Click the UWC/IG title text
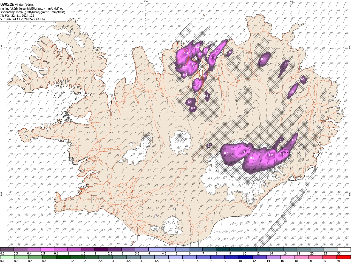This screenshot has width=351, height=263. click(7, 5)
